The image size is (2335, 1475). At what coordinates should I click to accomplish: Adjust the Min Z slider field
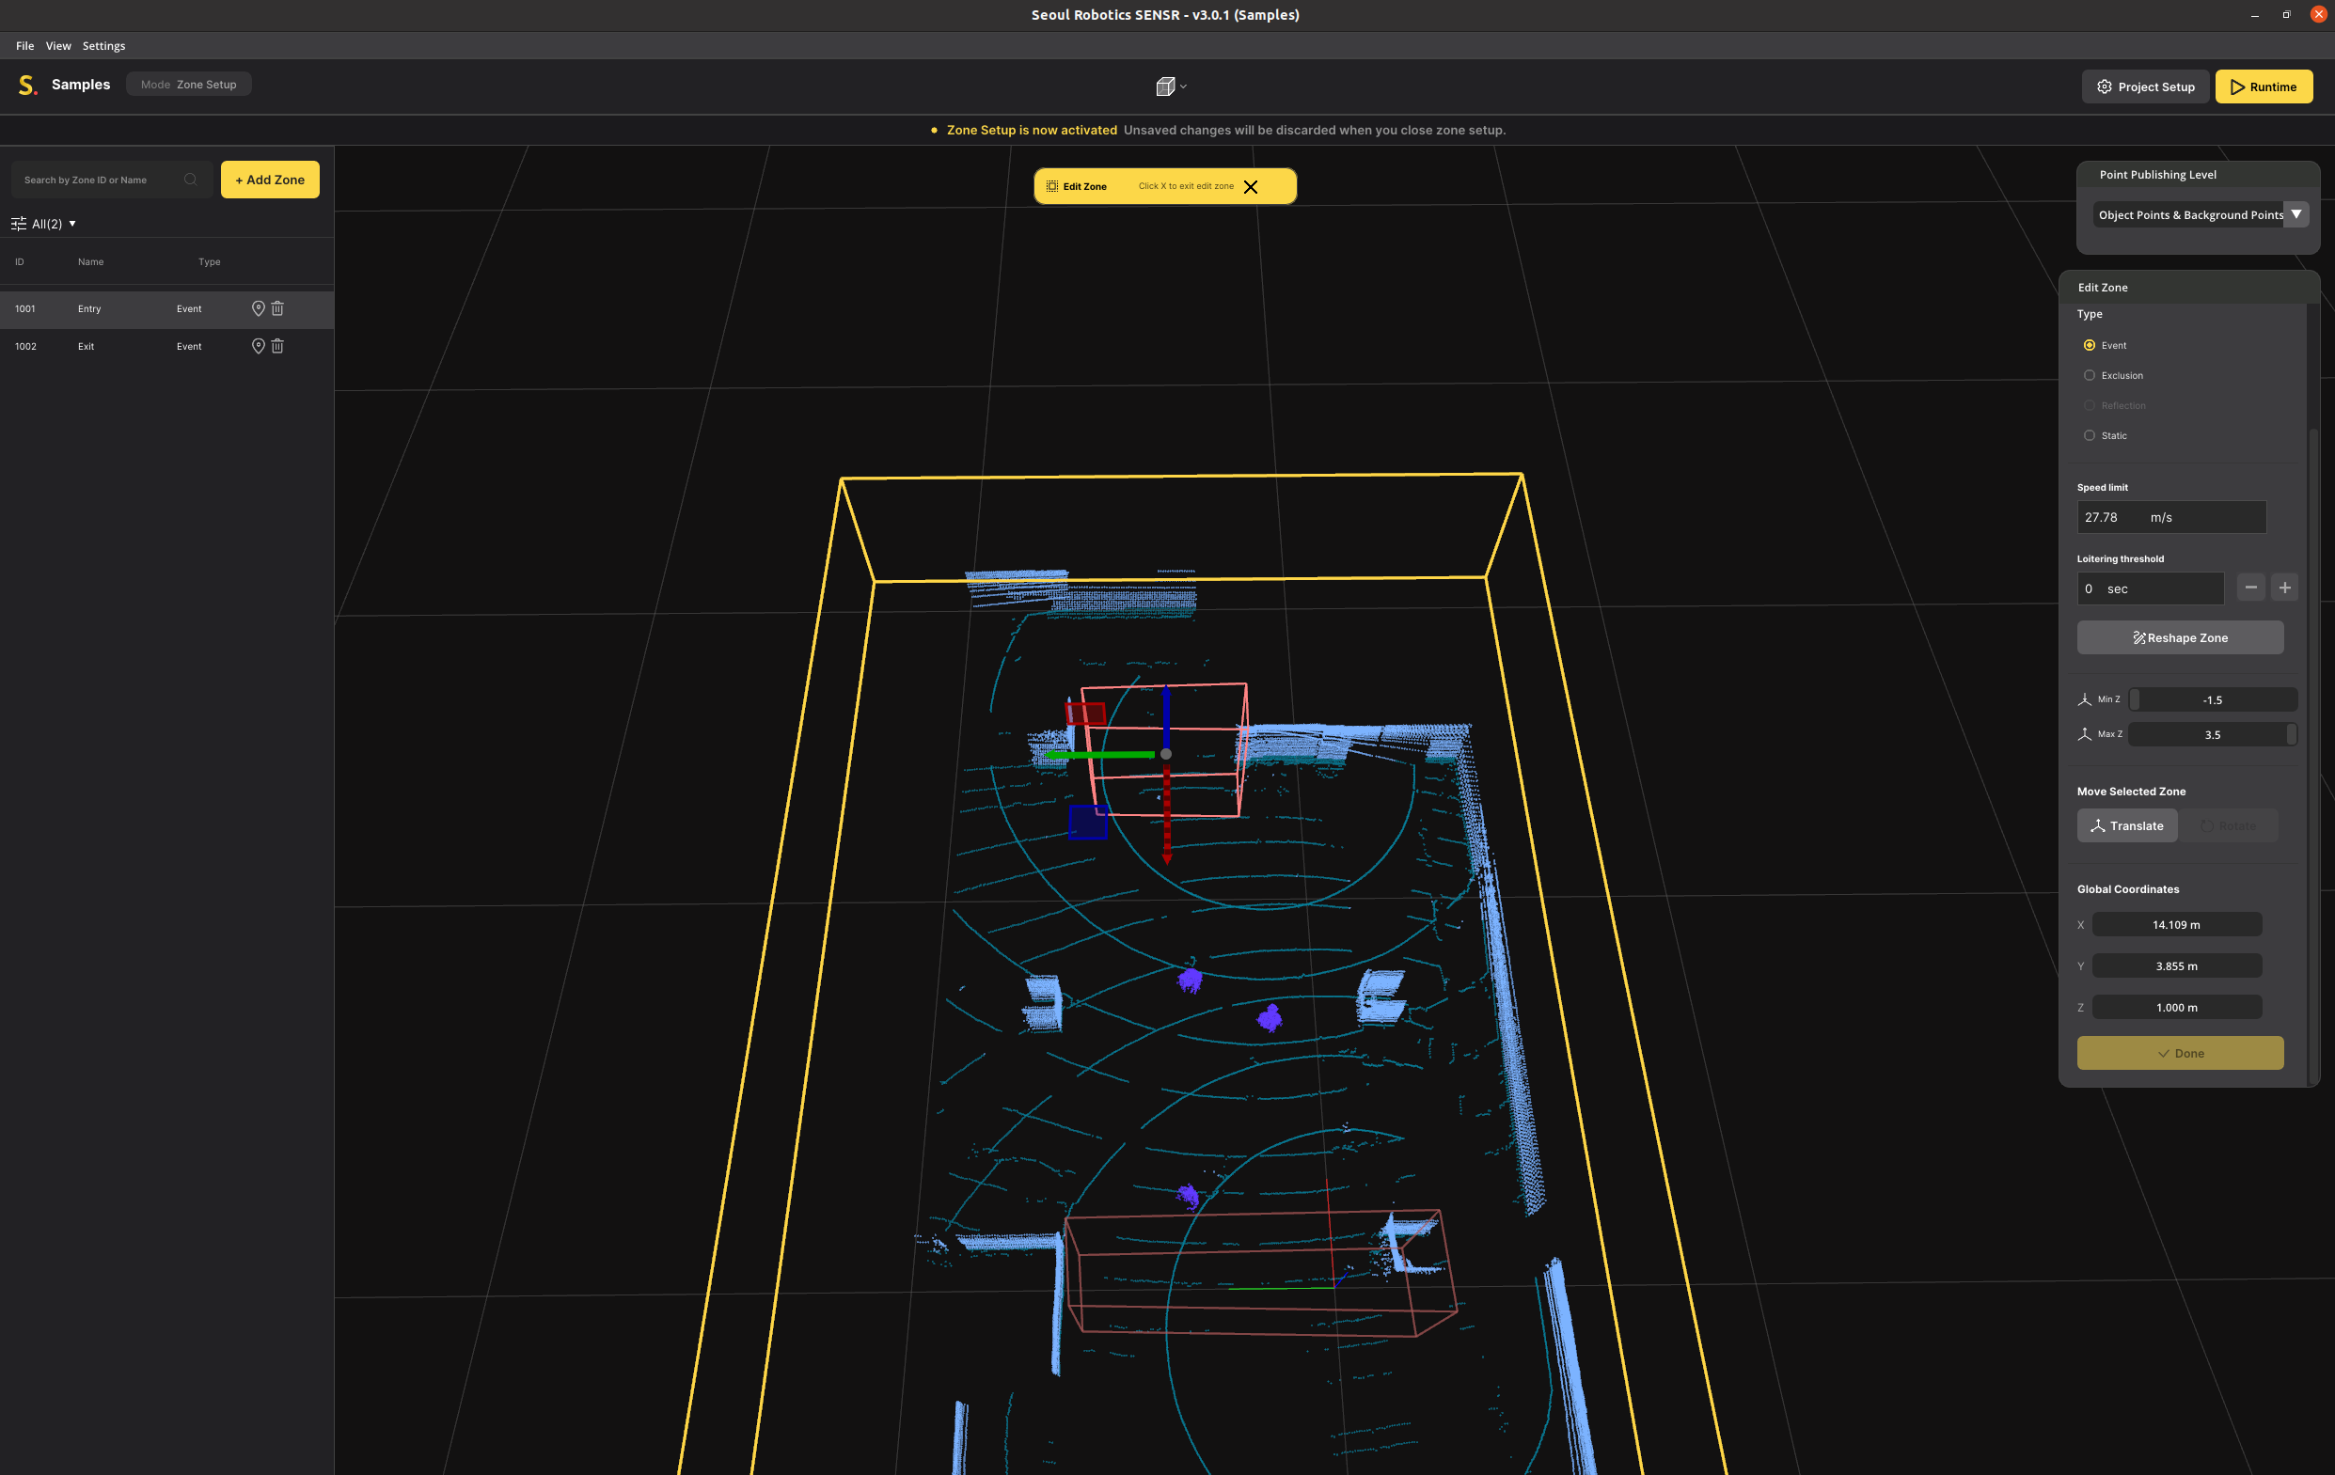(2212, 699)
